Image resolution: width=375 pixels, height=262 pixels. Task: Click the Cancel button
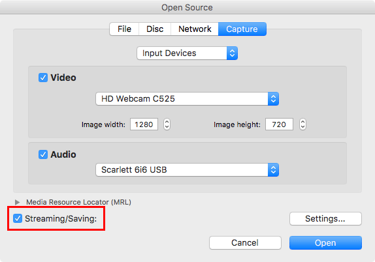pos(245,242)
